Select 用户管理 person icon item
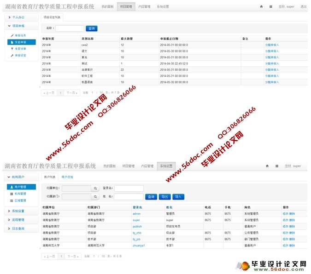The height and width of the screenshot is (274, 311). 21,187
